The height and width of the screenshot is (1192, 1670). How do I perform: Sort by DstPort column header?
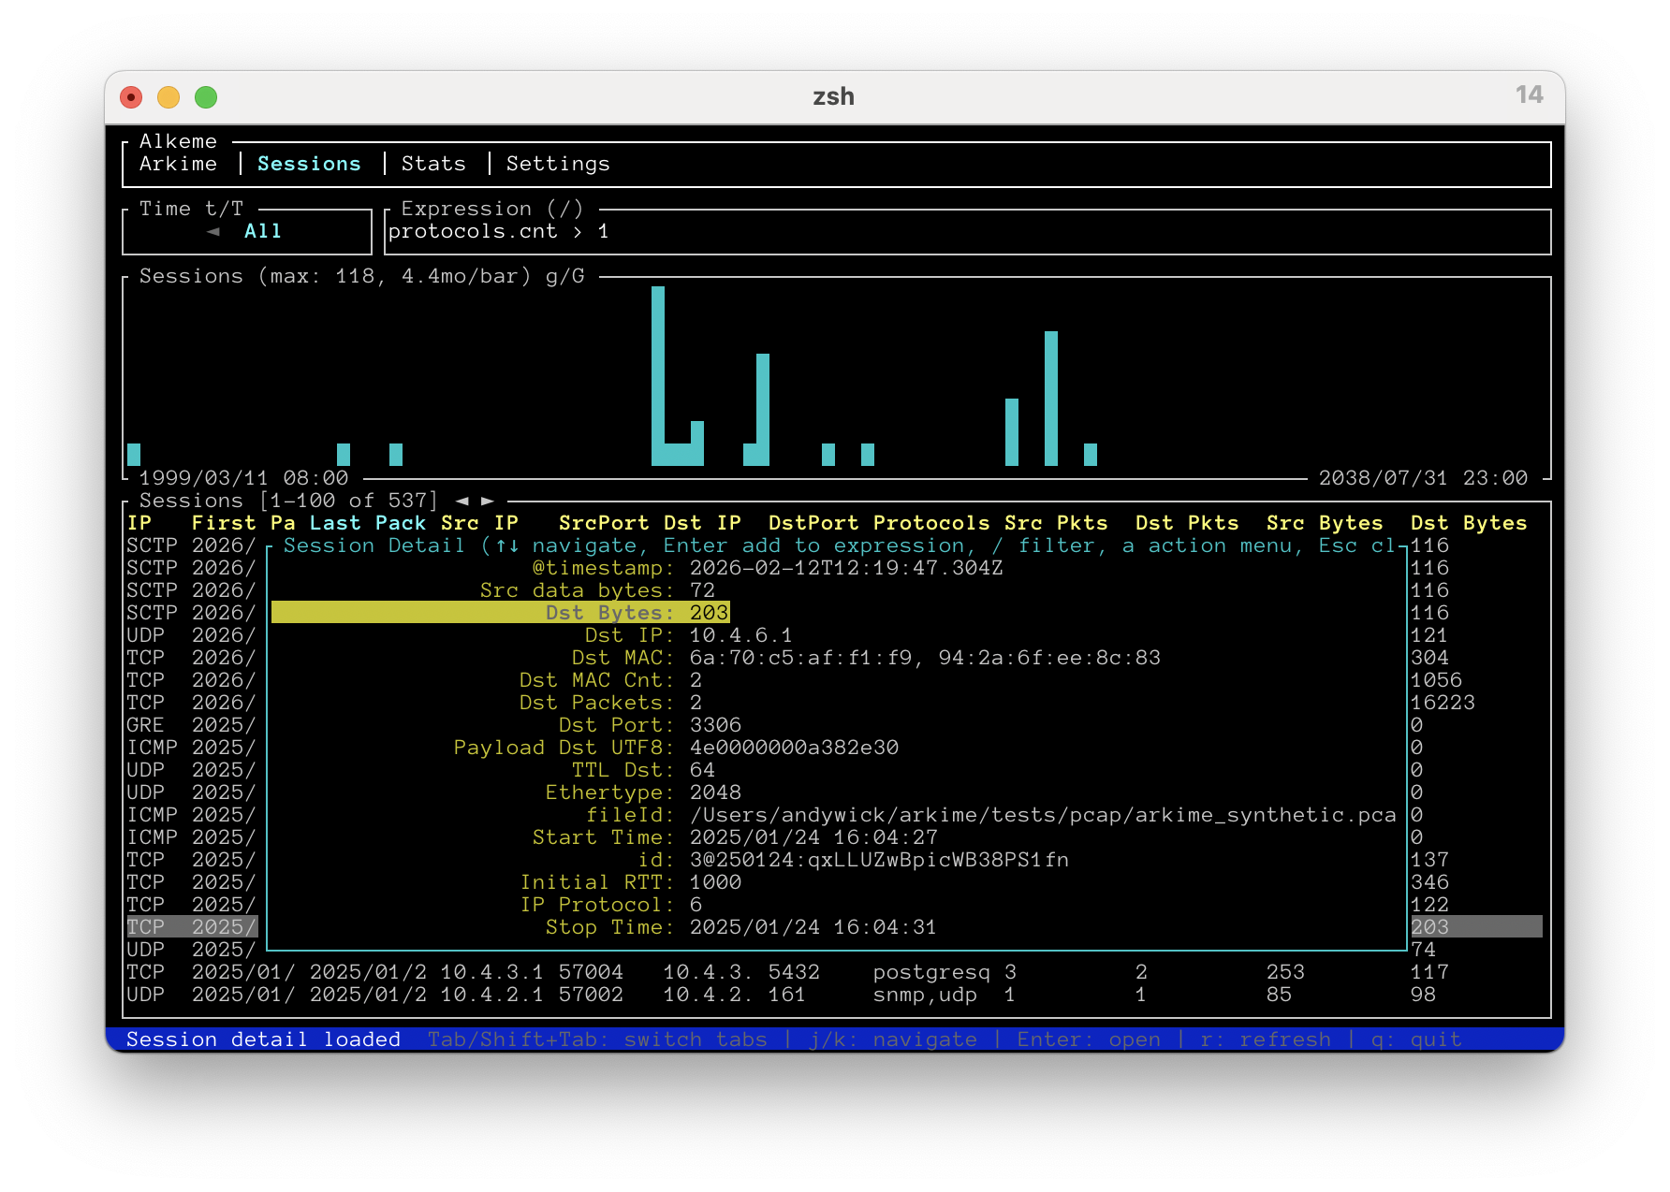(x=813, y=523)
